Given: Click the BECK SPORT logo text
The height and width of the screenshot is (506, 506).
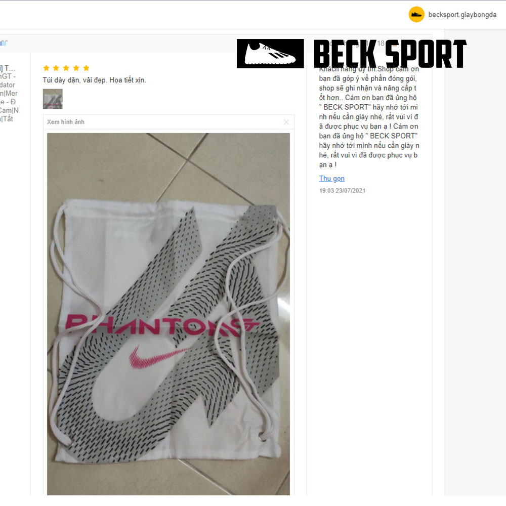Looking at the screenshot, I should pyautogui.click(x=390, y=54).
